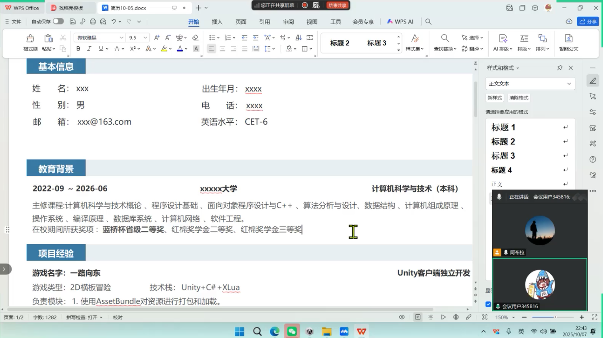This screenshot has width=603, height=338.
Task: Click the 清除格式 button in styles pane
Action: 519,98
